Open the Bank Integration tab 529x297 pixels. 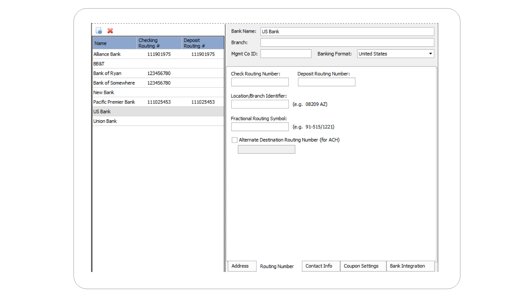click(x=407, y=266)
